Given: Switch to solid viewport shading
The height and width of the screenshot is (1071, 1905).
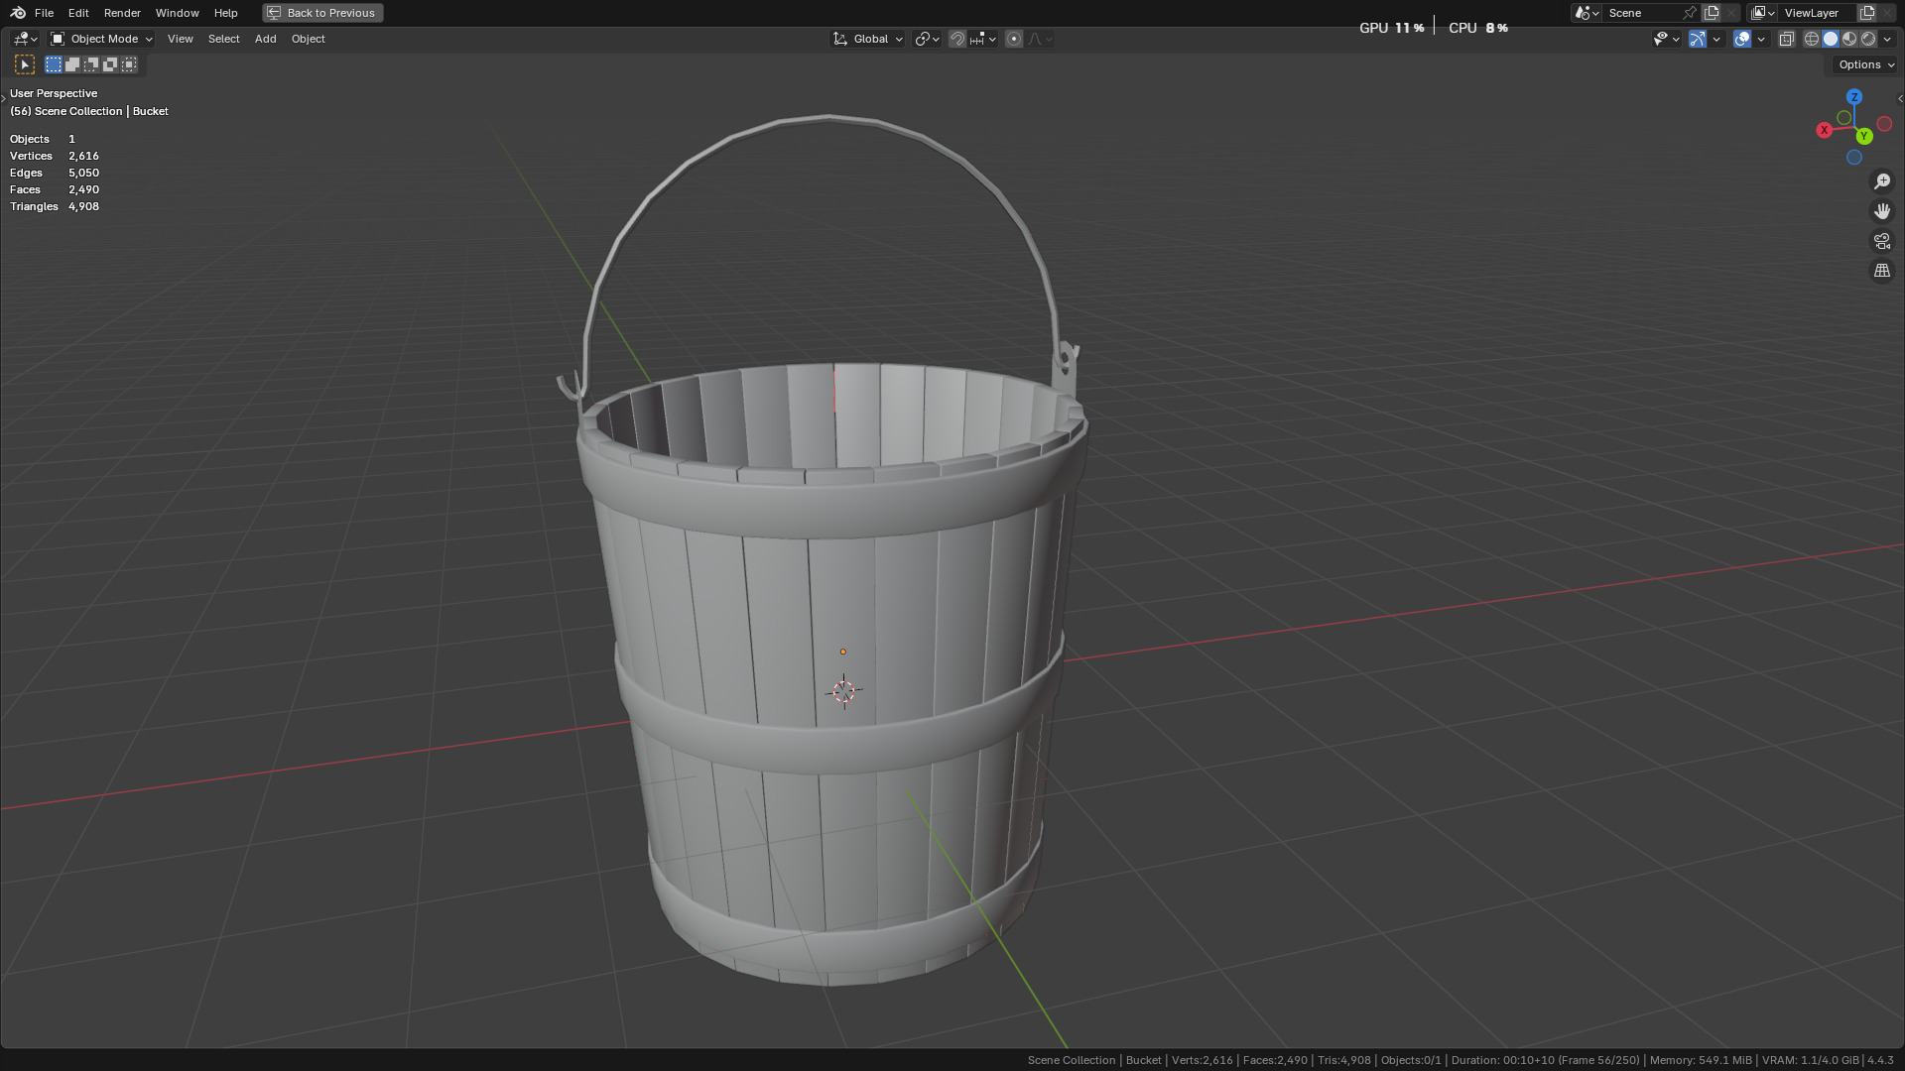Looking at the screenshot, I should click(1831, 39).
